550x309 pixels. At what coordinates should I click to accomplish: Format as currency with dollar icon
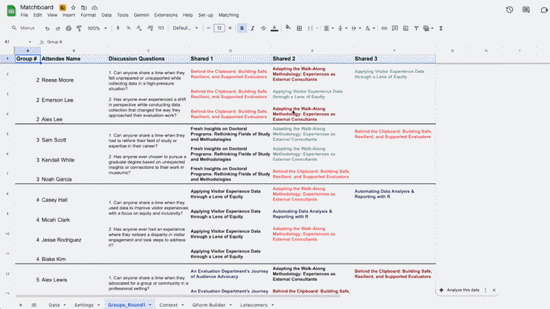(118, 28)
